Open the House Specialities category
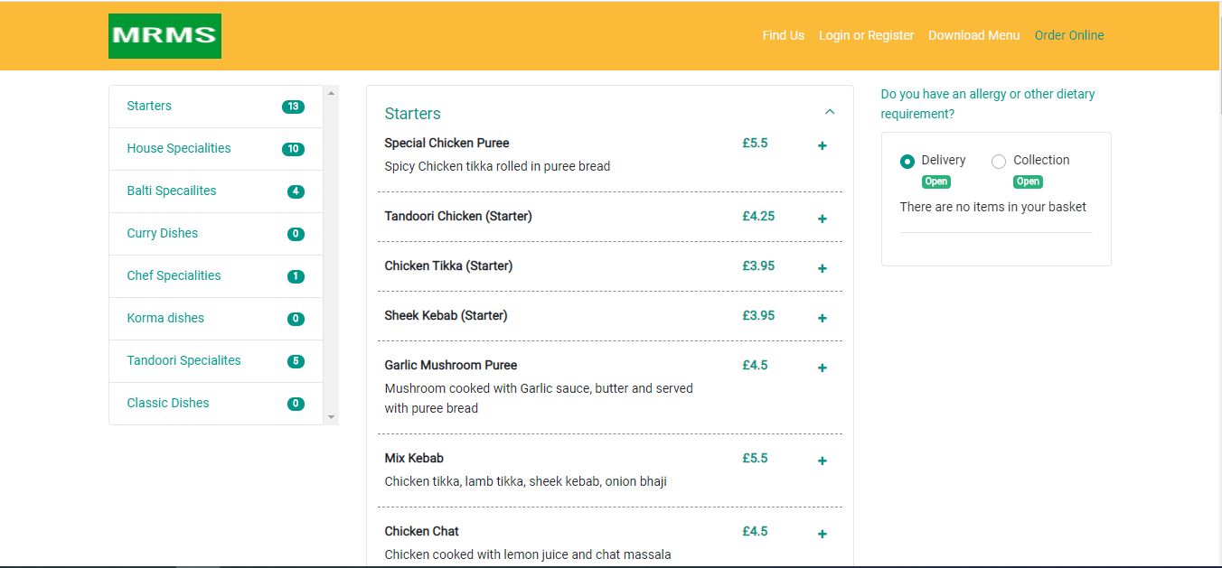Viewport: 1222px width, 568px height. (x=179, y=148)
